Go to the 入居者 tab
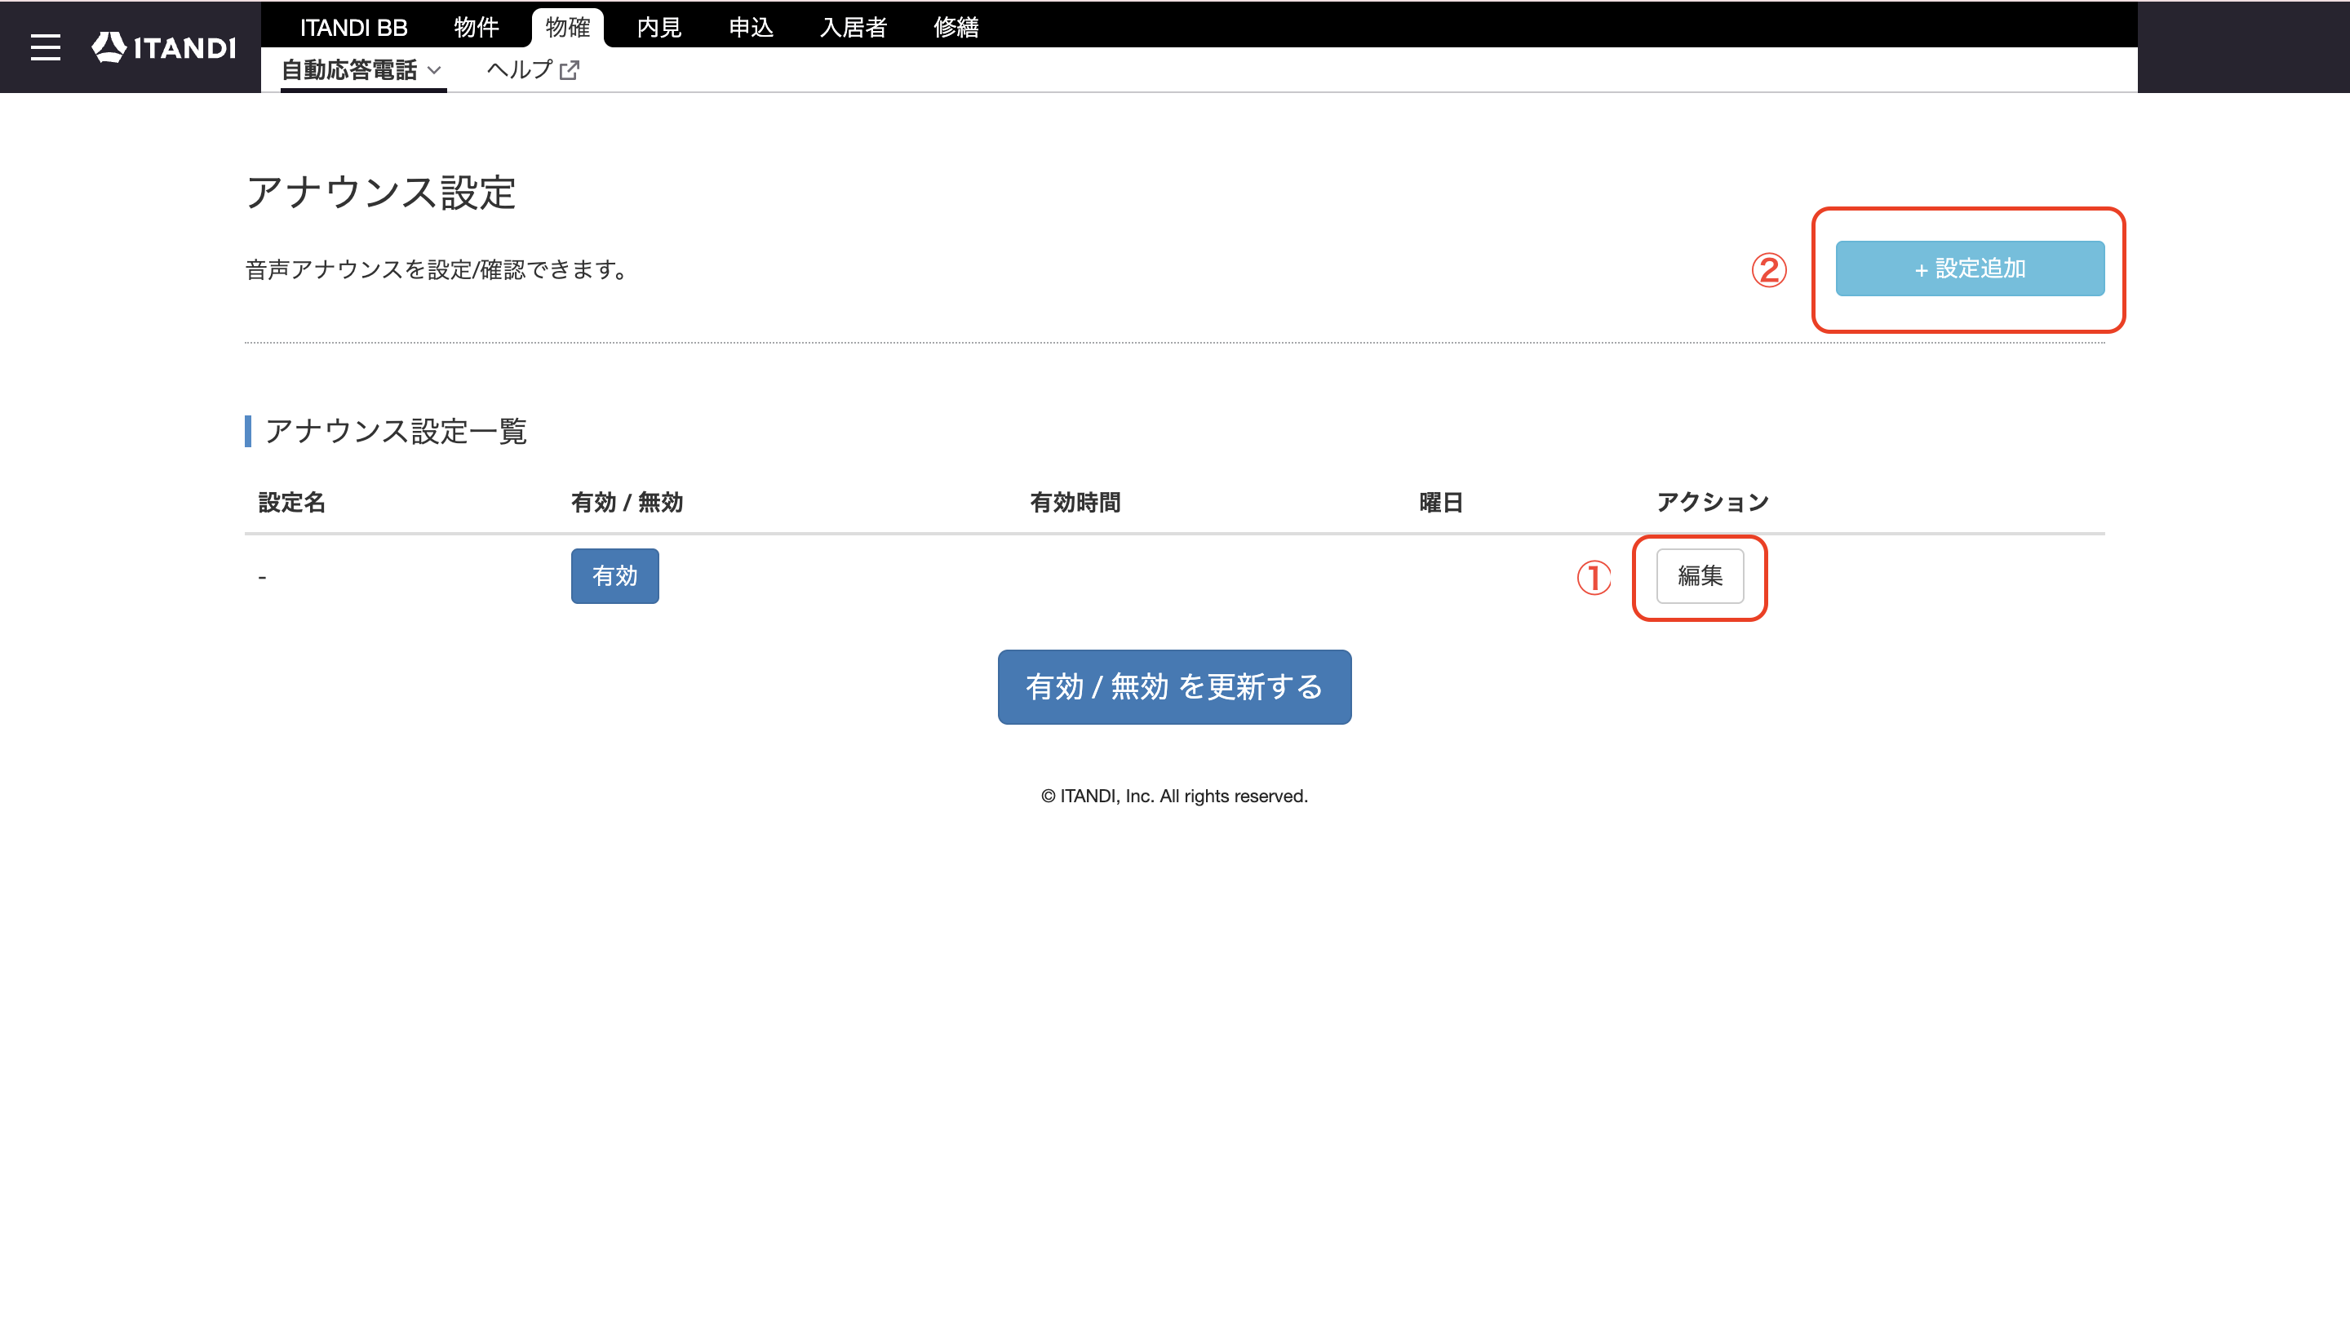2350x1327 pixels. [x=853, y=28]
